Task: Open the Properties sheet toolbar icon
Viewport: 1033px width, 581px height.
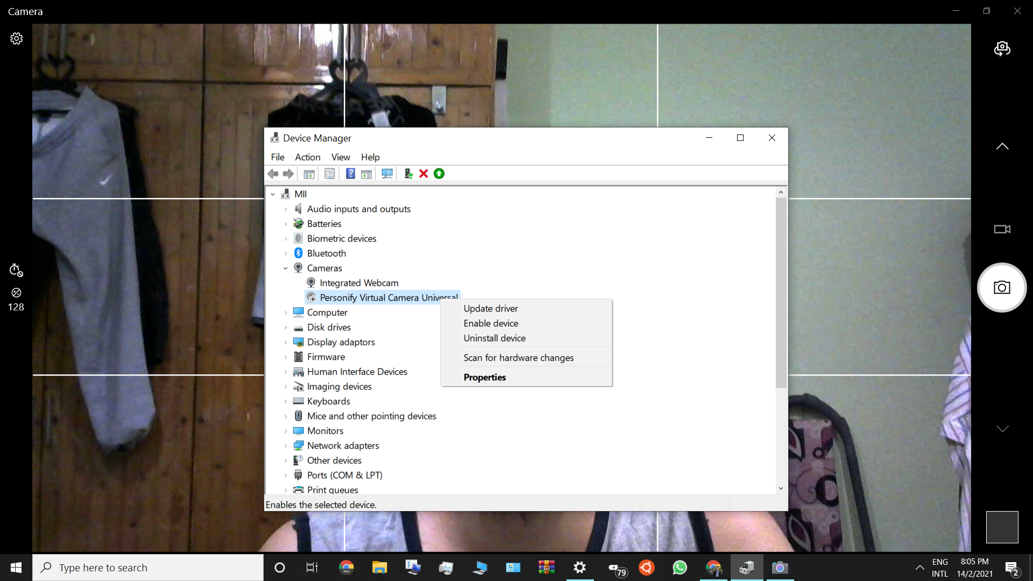Action: (330, 174)
